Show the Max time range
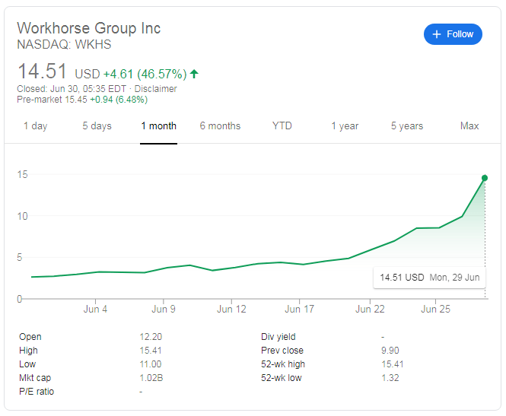Viewport: 506px width, 416px height. point(469,125)
